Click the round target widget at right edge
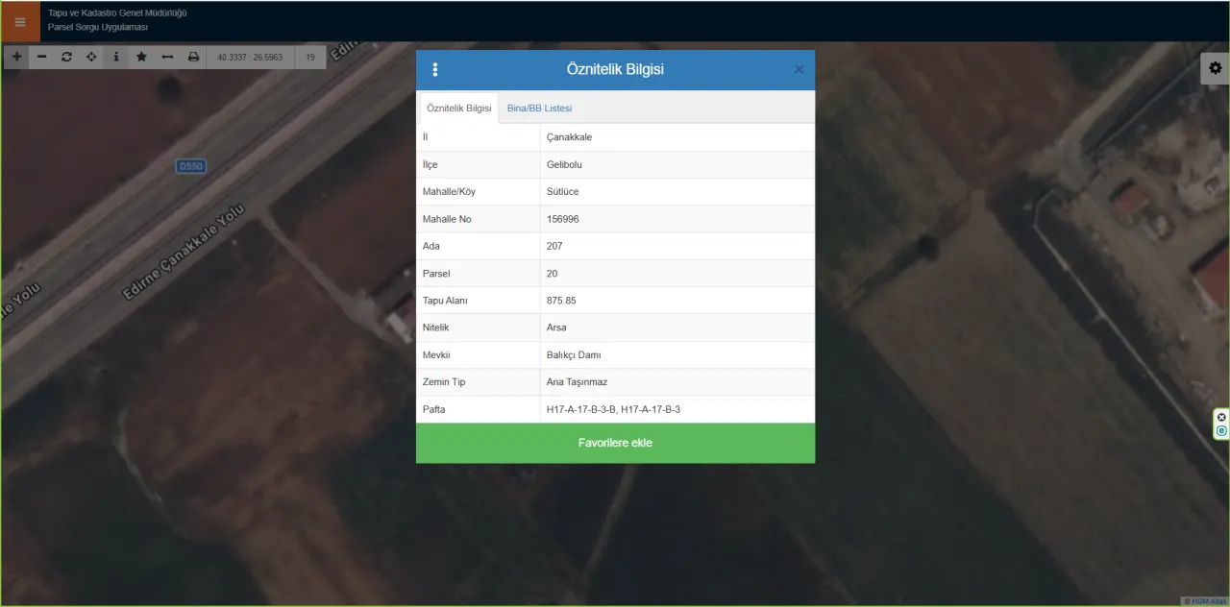 [1221, 431]
